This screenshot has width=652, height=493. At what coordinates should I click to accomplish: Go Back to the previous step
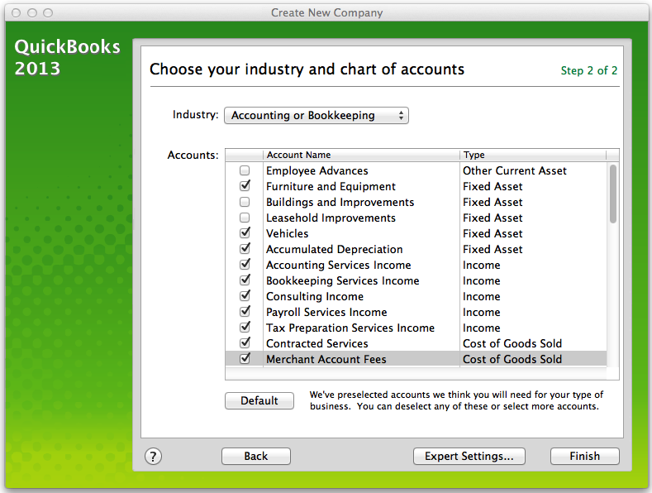[255, 457]
